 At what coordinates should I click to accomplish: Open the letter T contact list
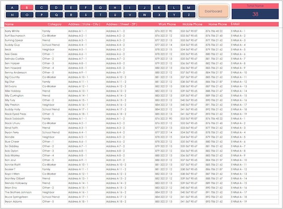click(x=100, y=15)
